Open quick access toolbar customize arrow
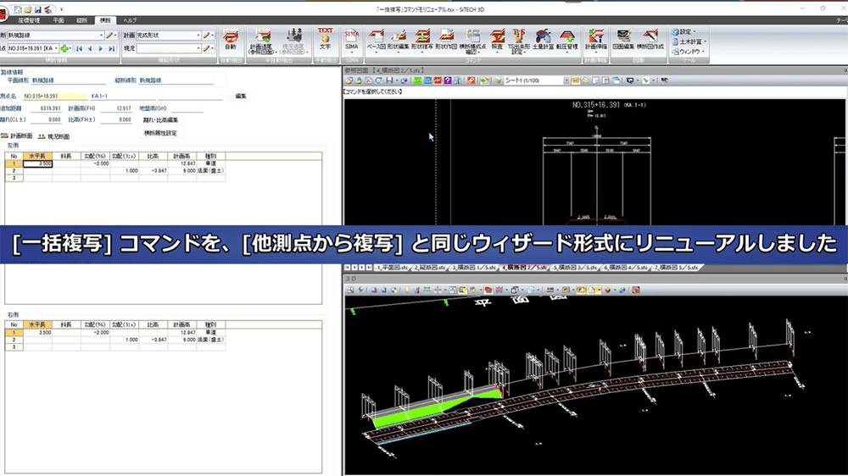This screenshot has width=848, height=476. coord(62,9)
